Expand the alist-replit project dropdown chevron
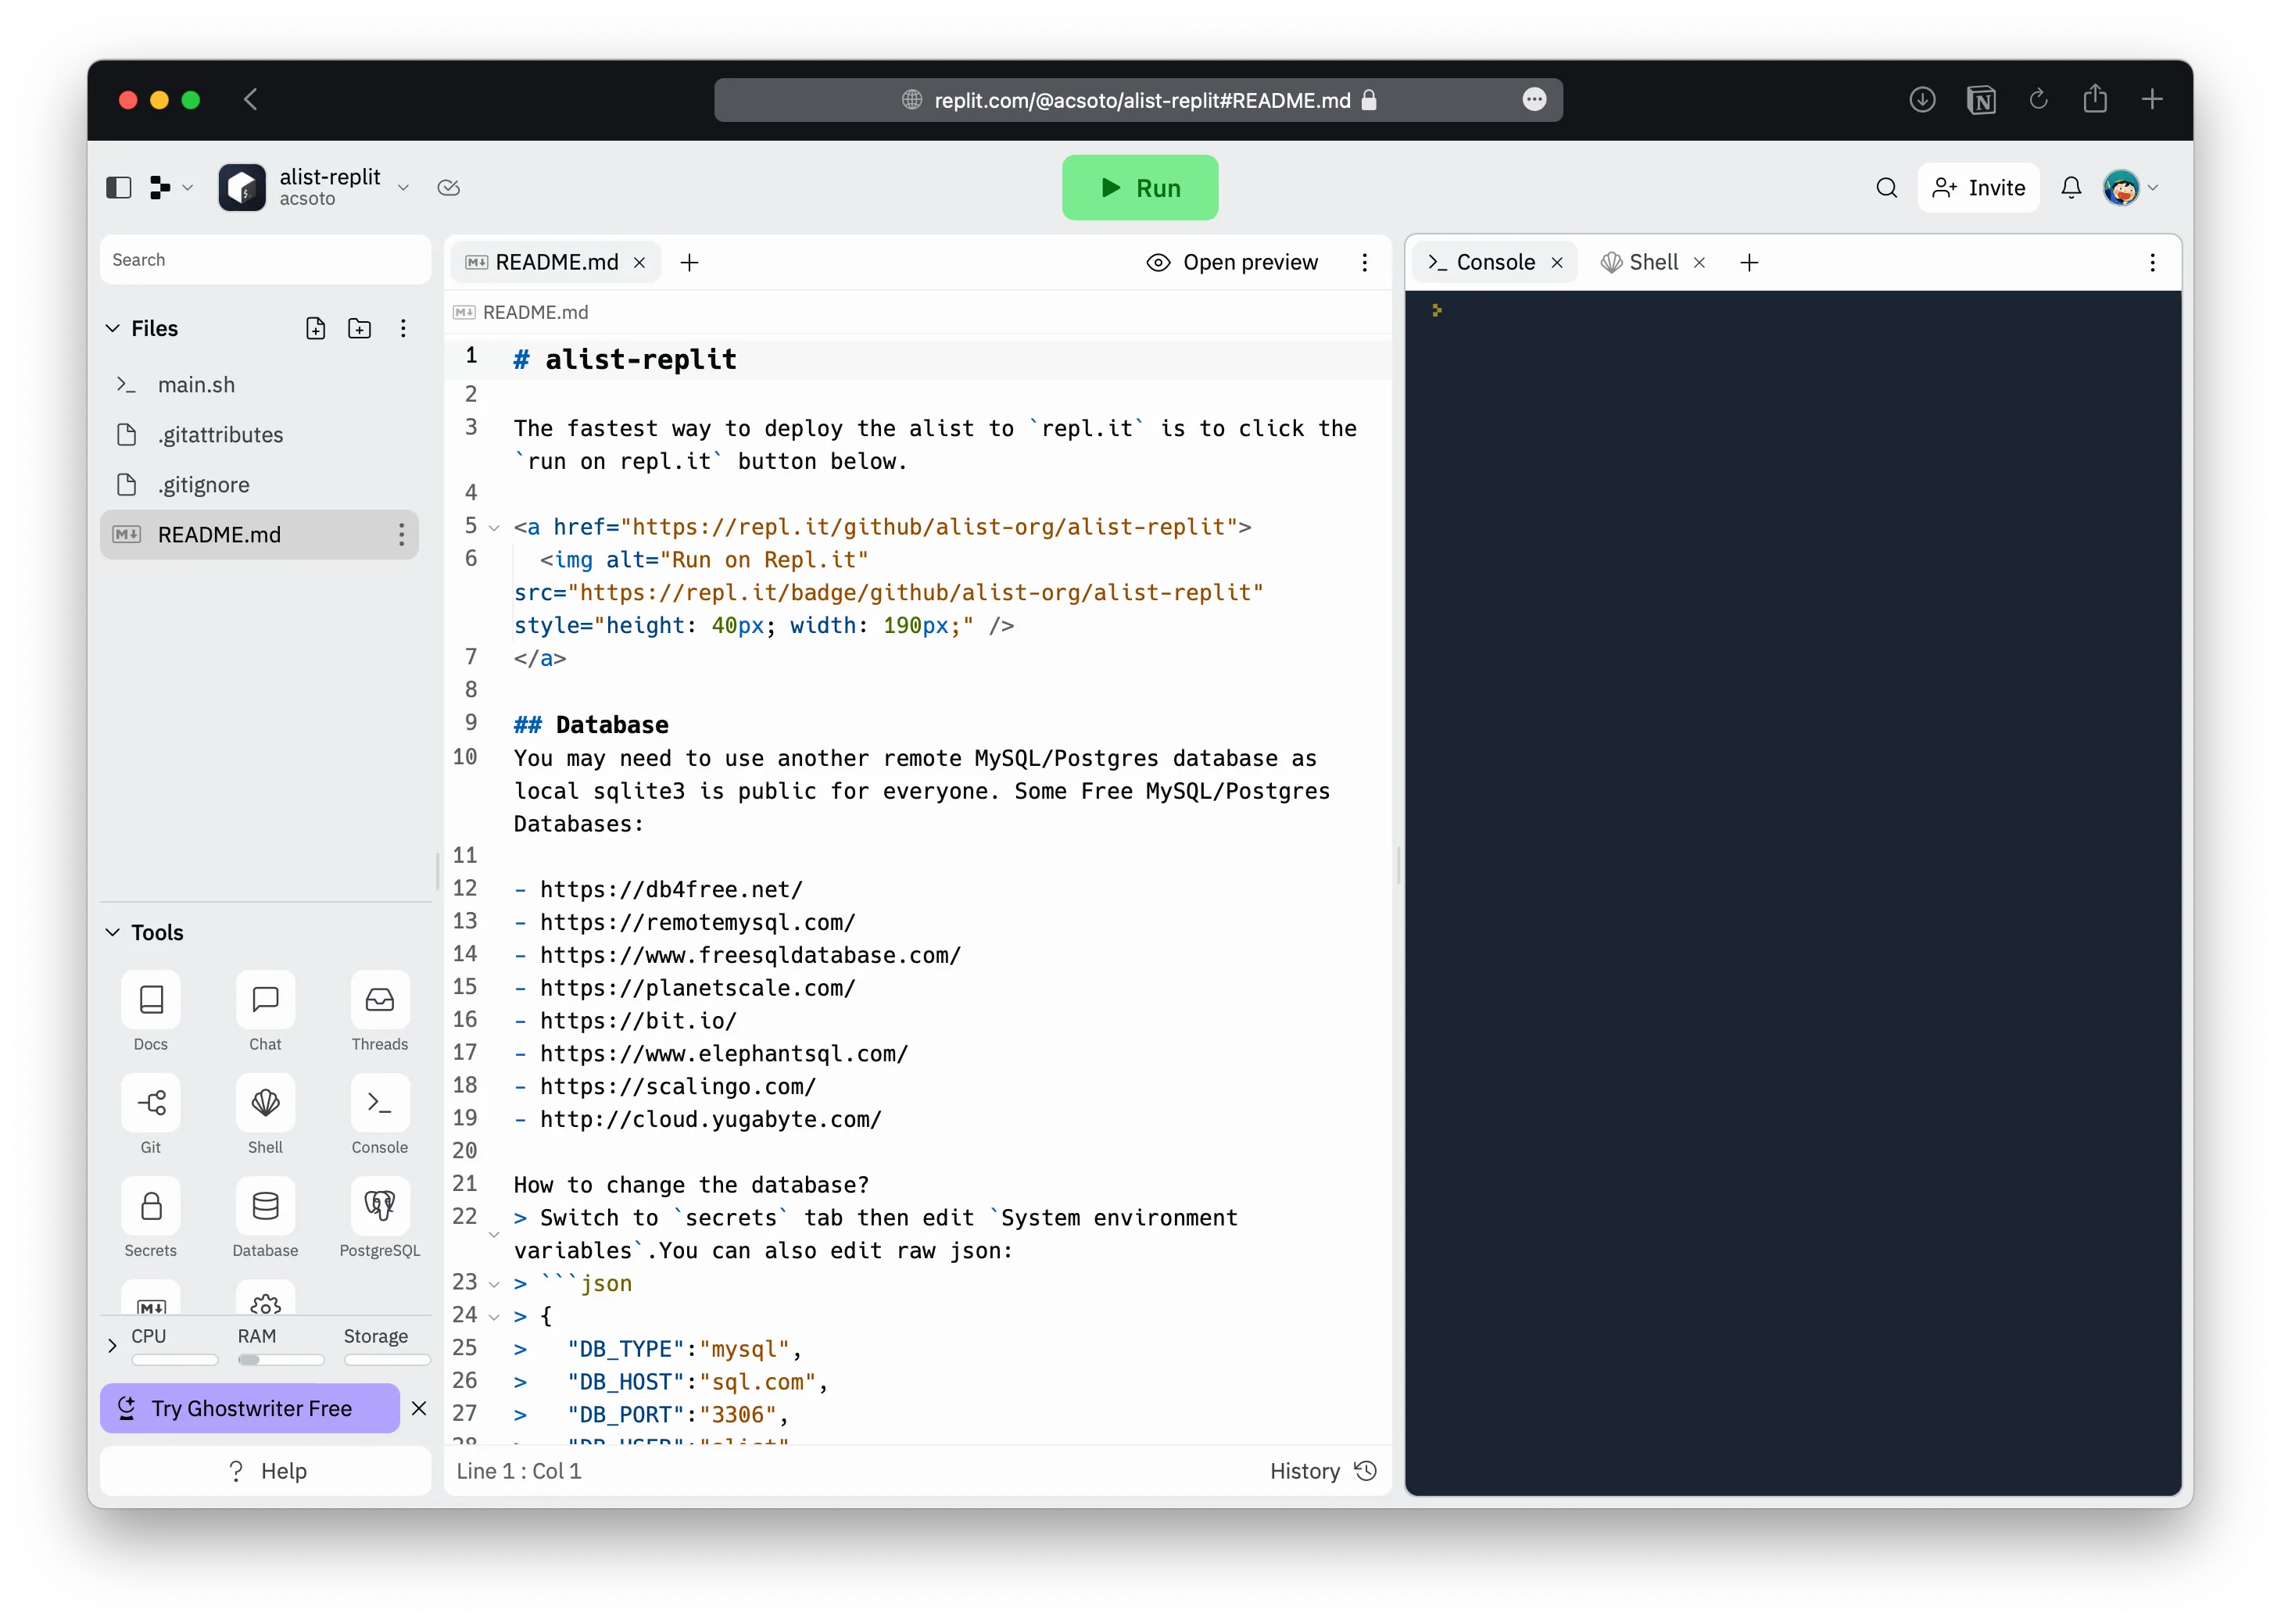2281x1624 pixels. click(403, 188)
